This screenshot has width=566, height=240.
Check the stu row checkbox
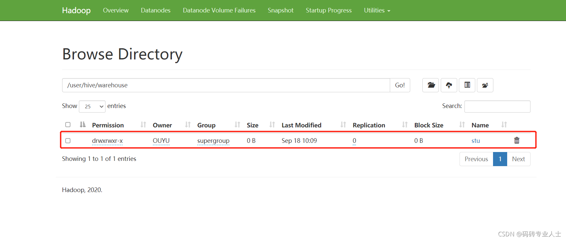pyautogui.click(x=68, y=141)
